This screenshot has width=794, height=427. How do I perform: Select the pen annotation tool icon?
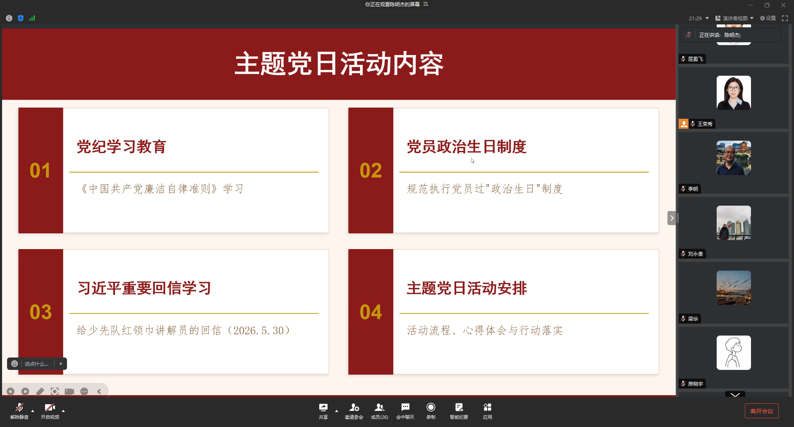[x=40, y=391]
